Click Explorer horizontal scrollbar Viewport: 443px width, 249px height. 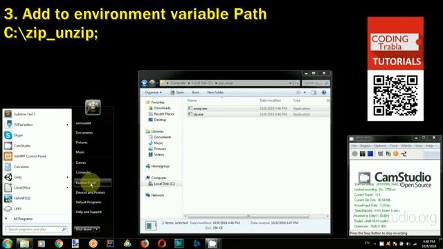point(248,216)
